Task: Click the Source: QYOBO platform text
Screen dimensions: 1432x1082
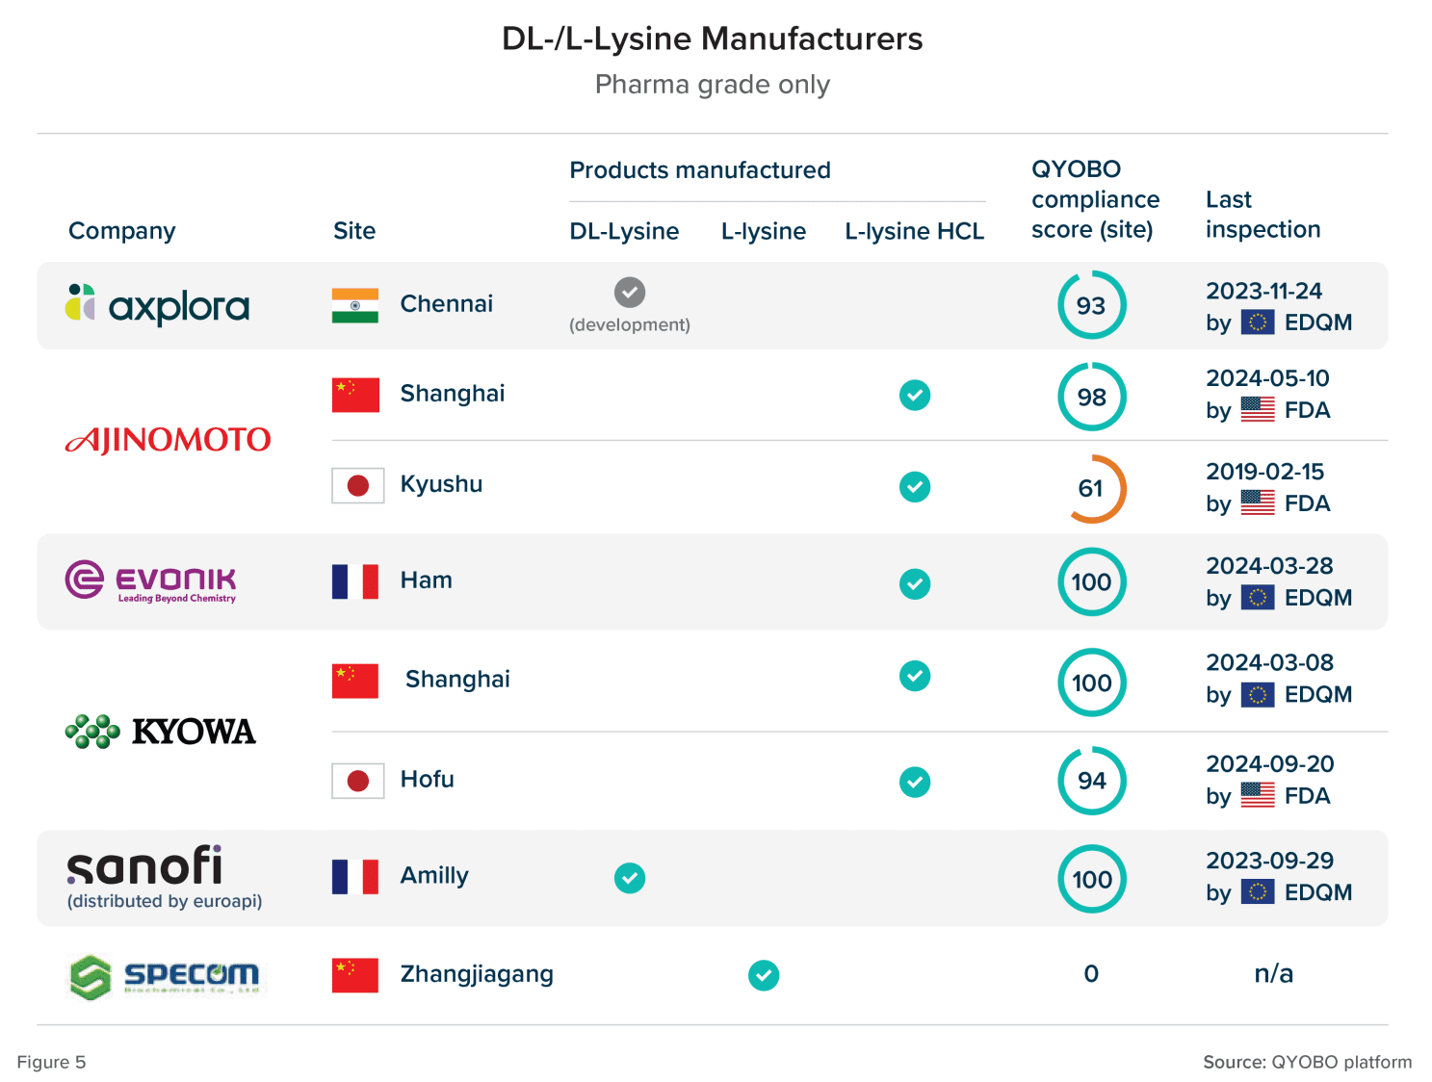Action: coord(1307,1062)
